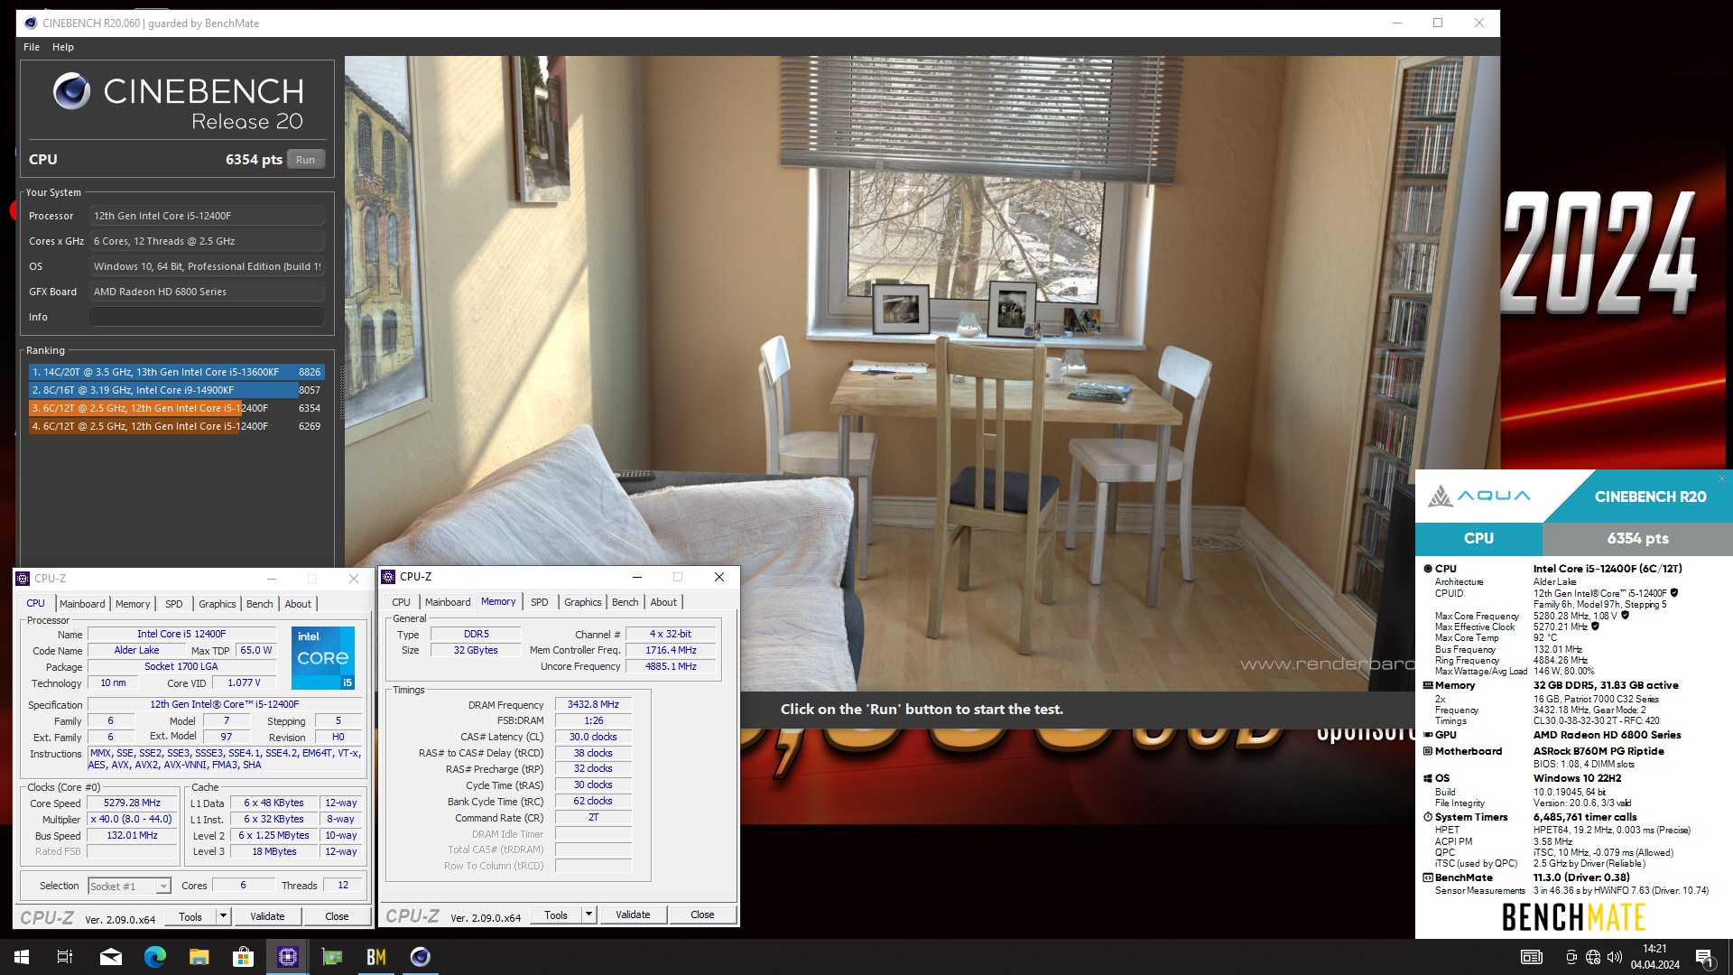Click the Cinebench logo icon in the title bar
The image size is (1733, 975).
click(x=30, y=23)
